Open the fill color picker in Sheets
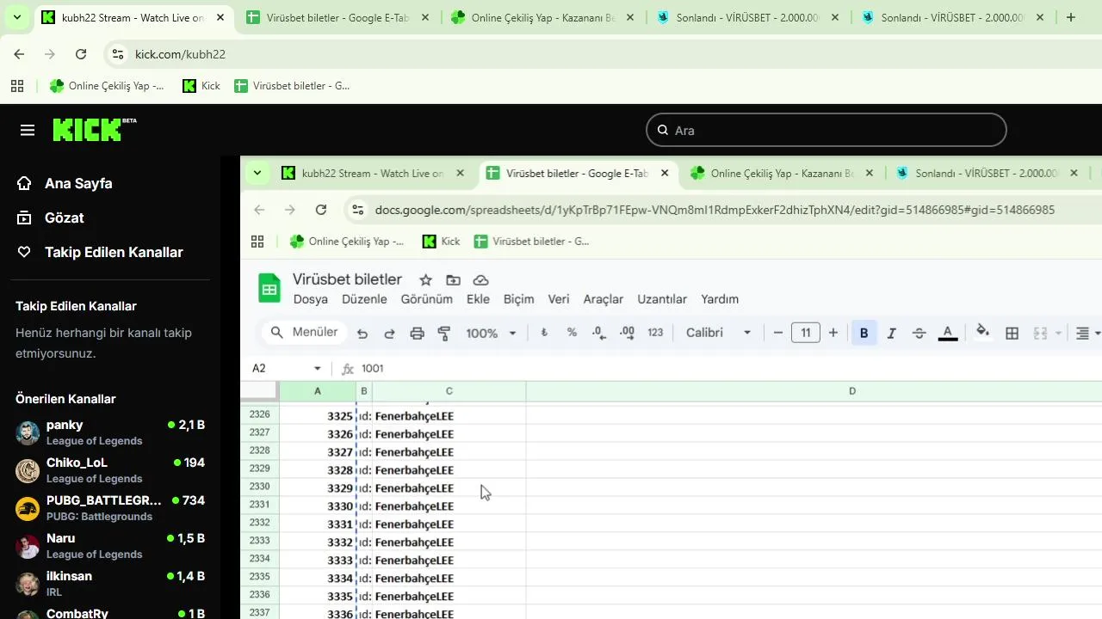The image size is (1102, 619). (982, 332)
